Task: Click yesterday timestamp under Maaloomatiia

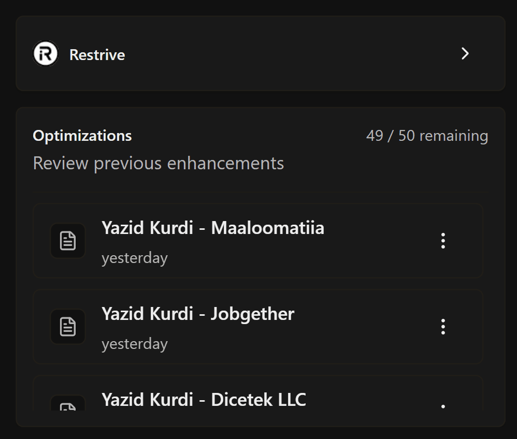Action: click(x=135, y=258)
